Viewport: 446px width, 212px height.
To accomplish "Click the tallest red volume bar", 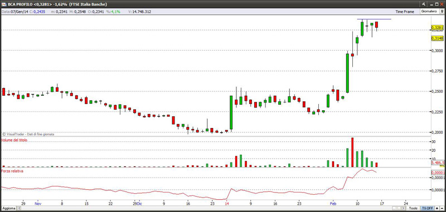I will [352, 152].
